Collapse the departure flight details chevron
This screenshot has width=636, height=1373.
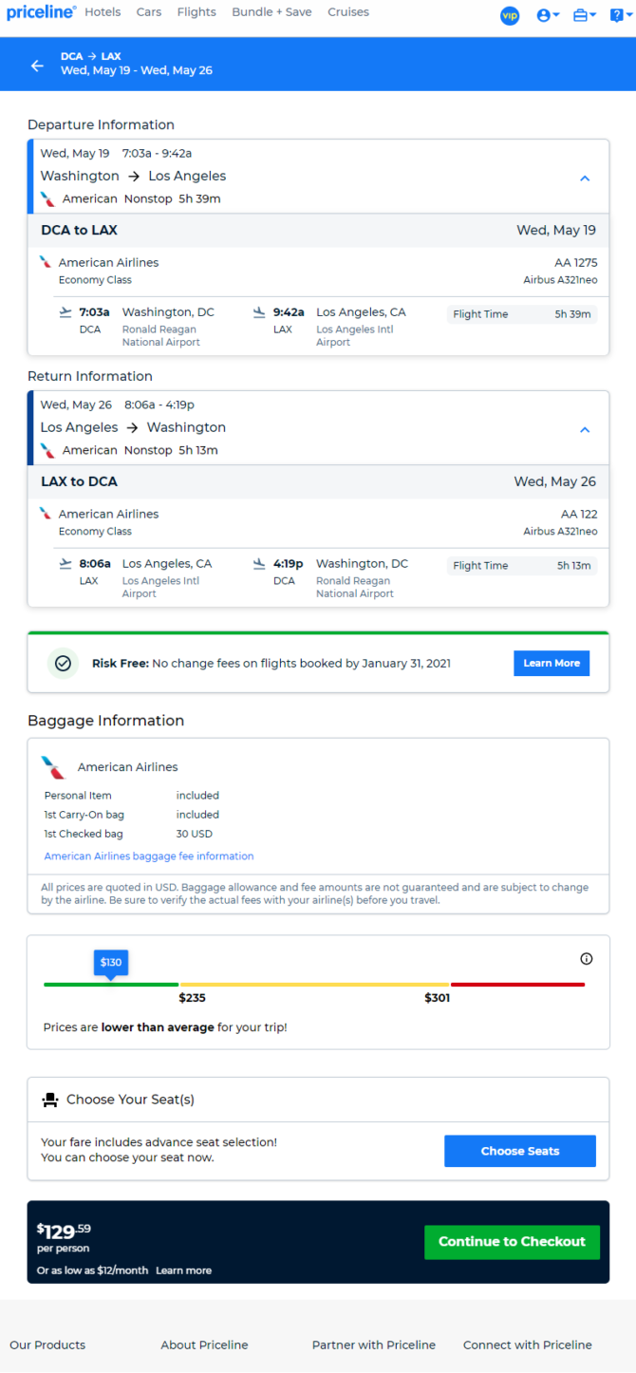pos(585,178)
